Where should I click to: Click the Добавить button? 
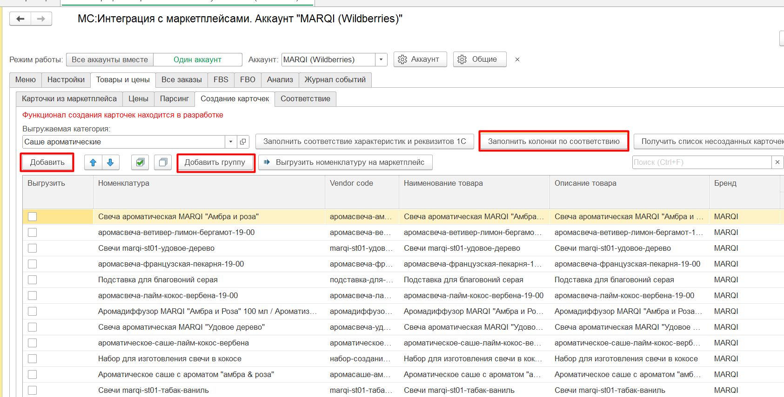[x=47, y=163]
